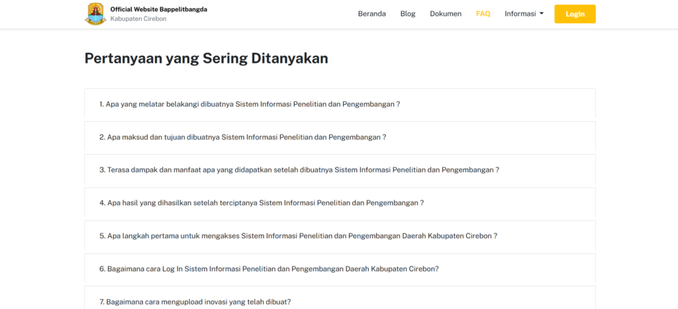
Task: Open the Blog menu item
Action: pos(408,14)
